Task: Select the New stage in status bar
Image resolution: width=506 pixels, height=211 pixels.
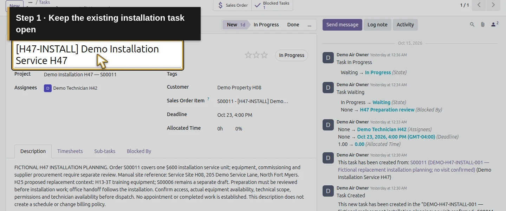Action: (236, 25)
